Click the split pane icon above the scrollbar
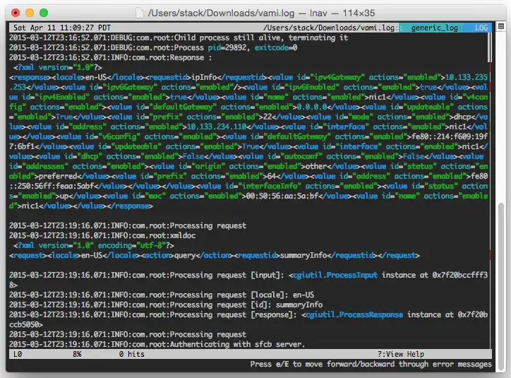The height and width of the screenshot is (378, 511). coord(501,26)
